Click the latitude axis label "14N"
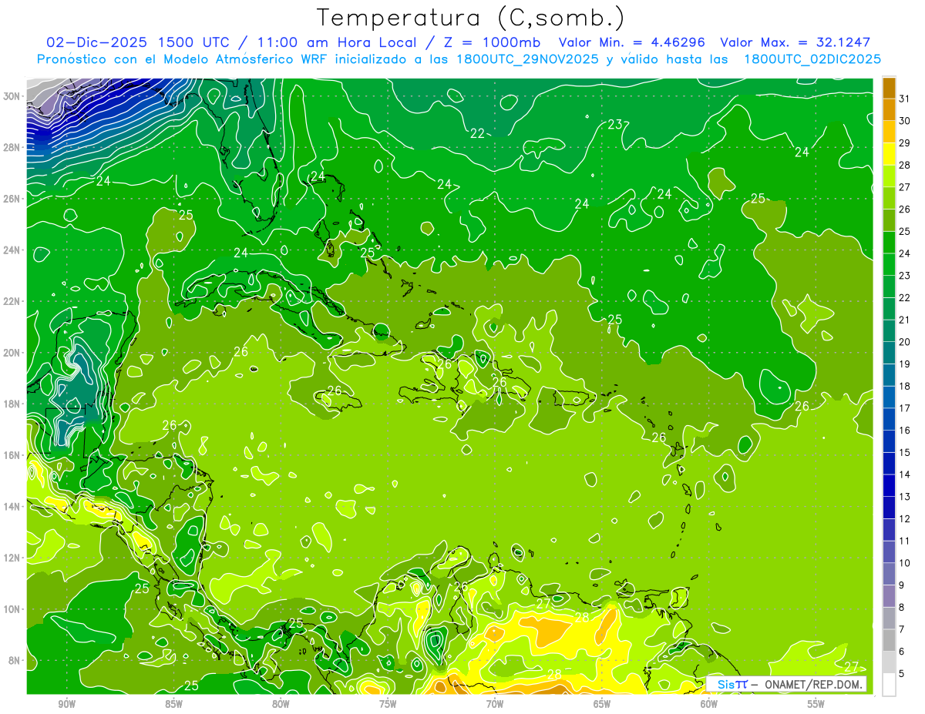The width and height of the screenshot is (925, 714). click(13, 507)
